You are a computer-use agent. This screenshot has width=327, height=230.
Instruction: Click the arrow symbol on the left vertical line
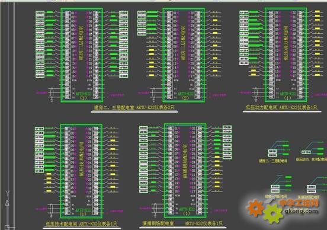tap(7, 203)
